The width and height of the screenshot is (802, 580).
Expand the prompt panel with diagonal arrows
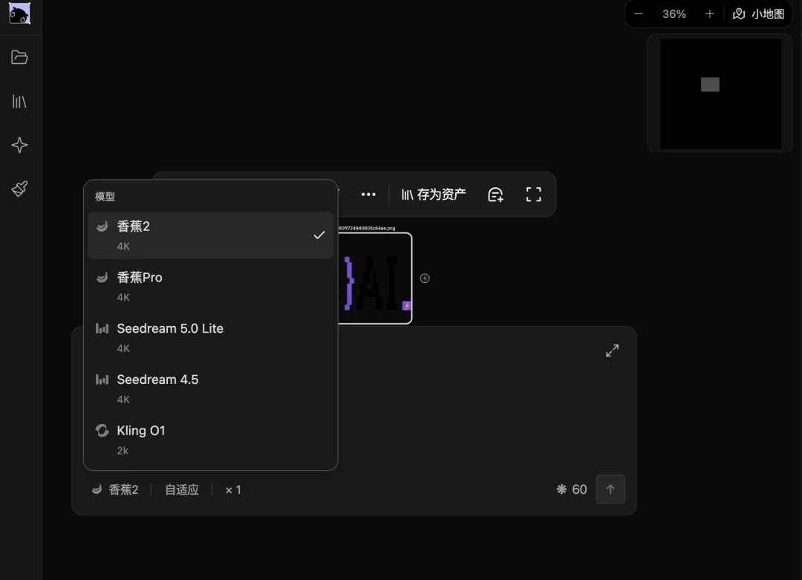click(x=612, y=351)
